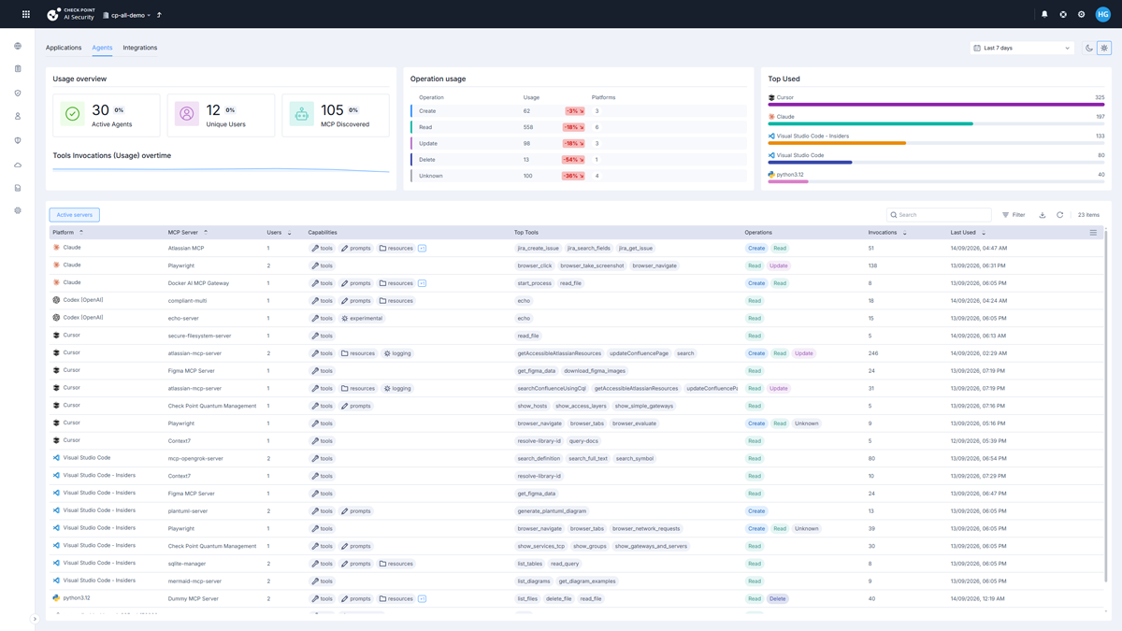
Task: Select the plantuml-server table cell
Action: pos(188,511)
